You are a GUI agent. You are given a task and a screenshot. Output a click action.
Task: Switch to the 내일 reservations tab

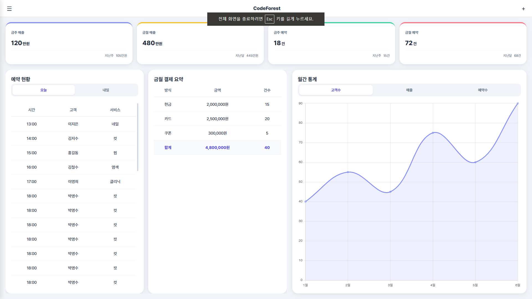(x=106, y=90)
